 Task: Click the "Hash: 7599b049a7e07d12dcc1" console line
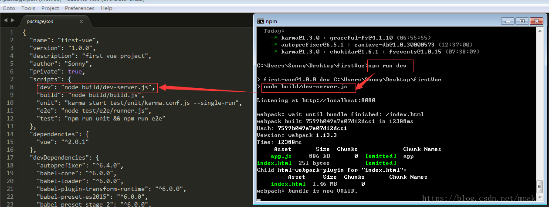(x=302, y=128)
